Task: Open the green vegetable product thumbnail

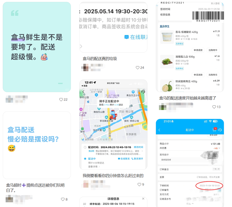Action: tap(167, 61)
